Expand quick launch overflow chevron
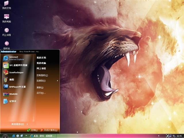The image size is (184, 138). (26, 135)
